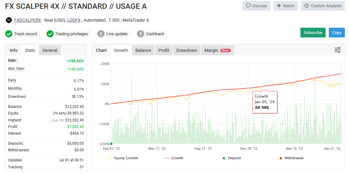The width and height of the screenshot is (349, 174).
Task: Click Track record green checkmark icon
Action: (9, 34)
